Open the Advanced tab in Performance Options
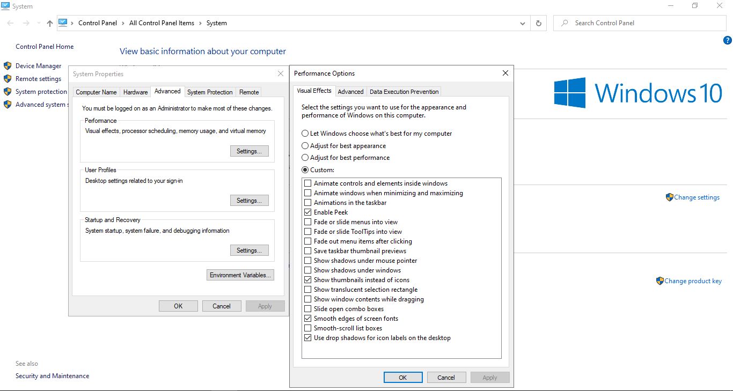Image resolution: width=733 pixels, height=391 pixels. [x=351, y=92]
